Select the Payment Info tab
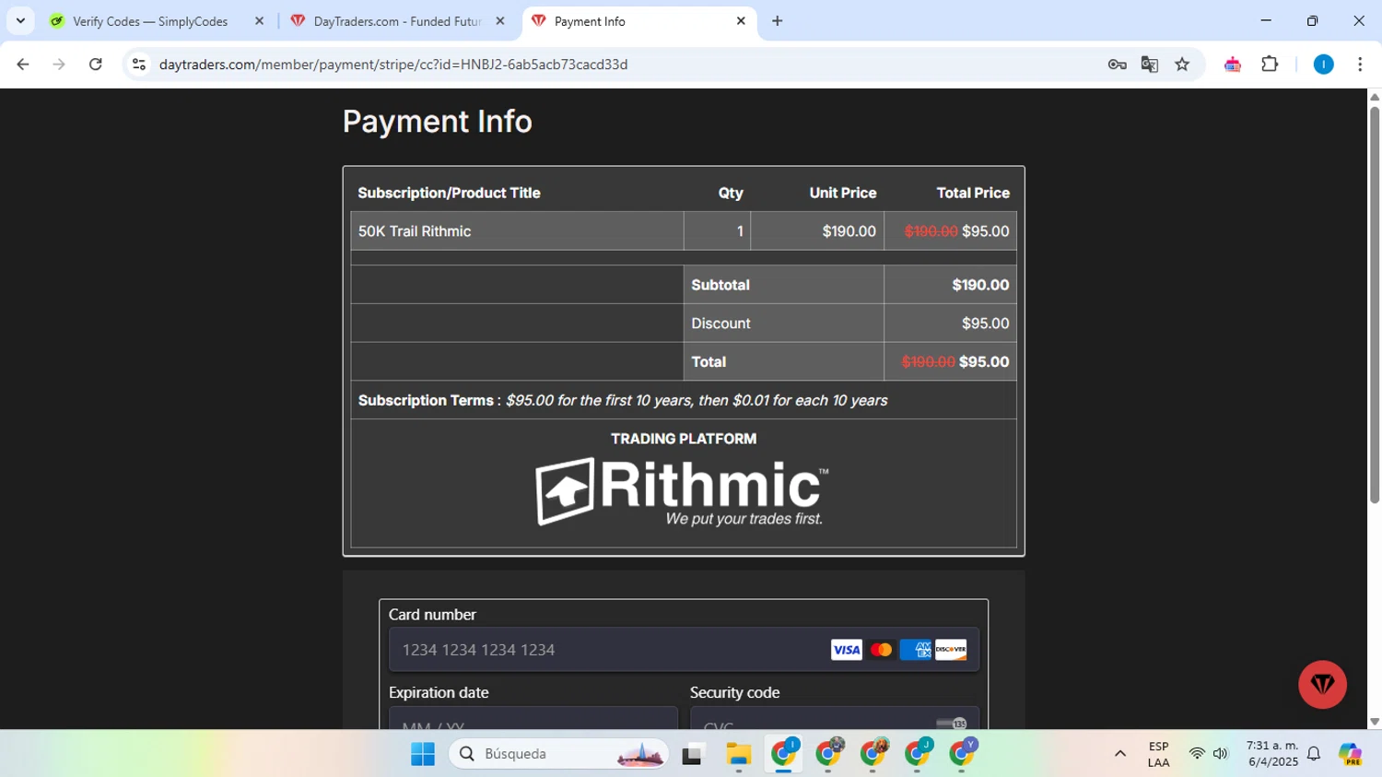 (x=638, y=21)
